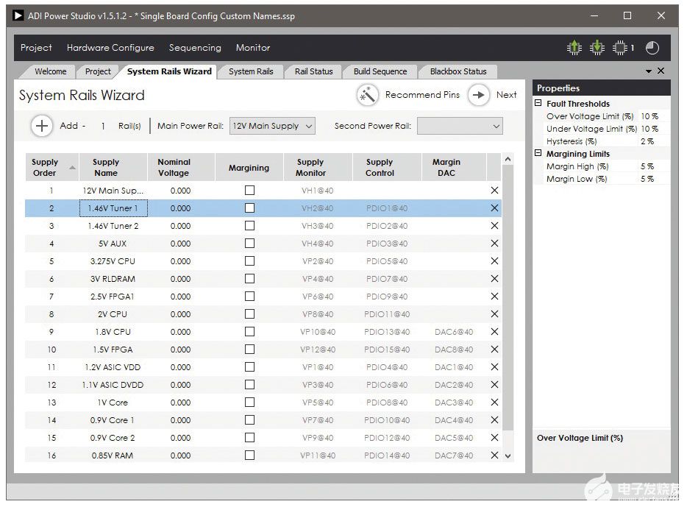
Task: Click the chip upload (green up arrow) icon
Action: click(574, 48)
